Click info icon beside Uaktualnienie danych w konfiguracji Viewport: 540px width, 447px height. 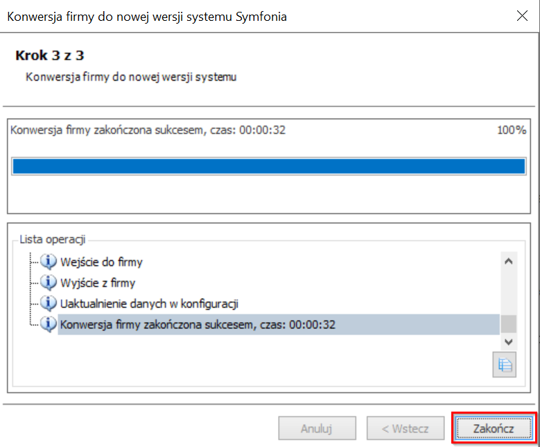click(49, 303)
